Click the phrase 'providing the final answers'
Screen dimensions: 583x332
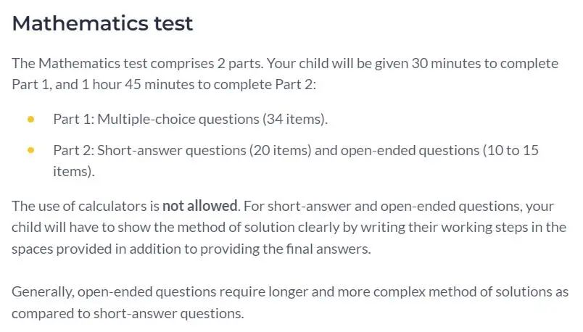point(286,249)
